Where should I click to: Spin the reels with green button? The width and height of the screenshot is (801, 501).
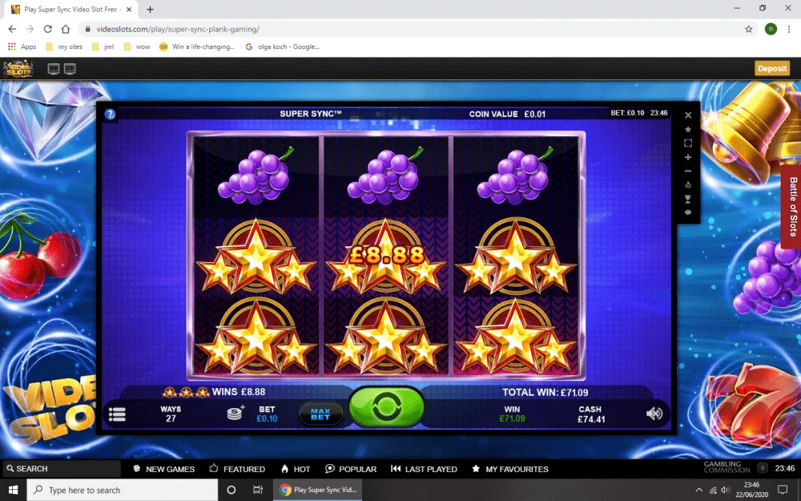[387, 407]
